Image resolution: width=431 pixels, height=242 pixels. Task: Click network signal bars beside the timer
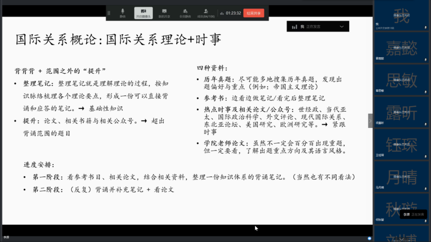point(222,13)
